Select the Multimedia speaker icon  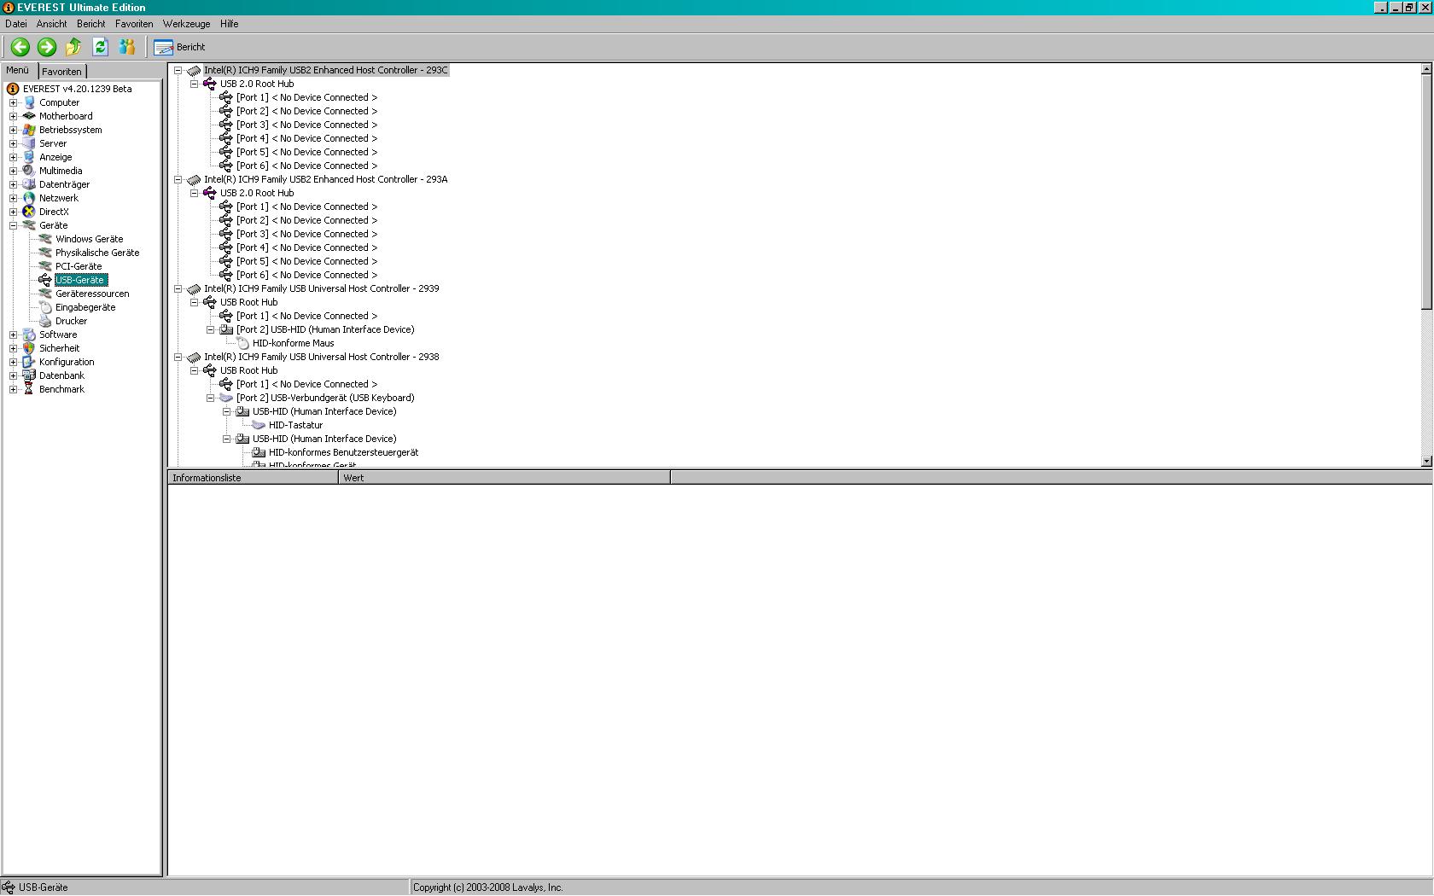(x=29, y=171)
